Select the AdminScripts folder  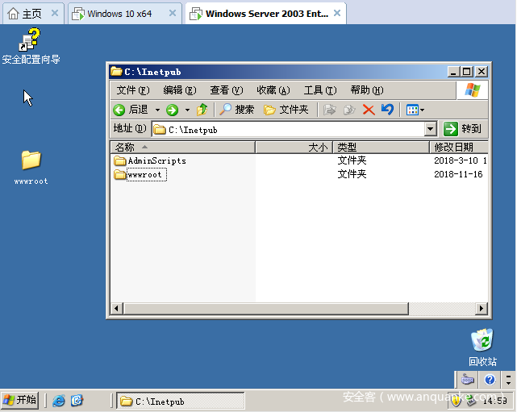[156, 161]
